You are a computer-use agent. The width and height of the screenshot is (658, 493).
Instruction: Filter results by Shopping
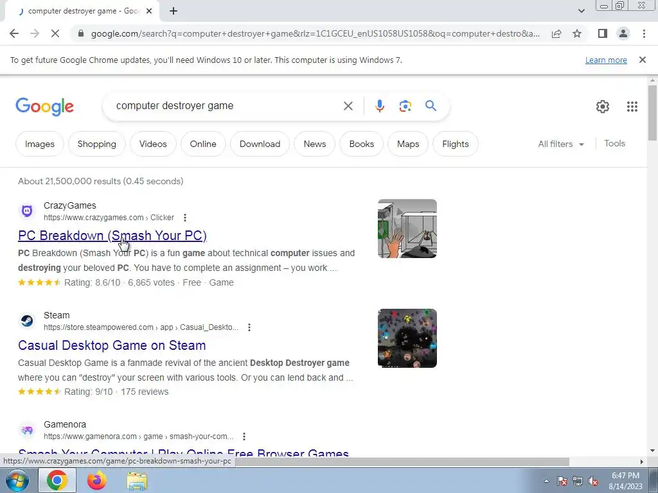97,144
